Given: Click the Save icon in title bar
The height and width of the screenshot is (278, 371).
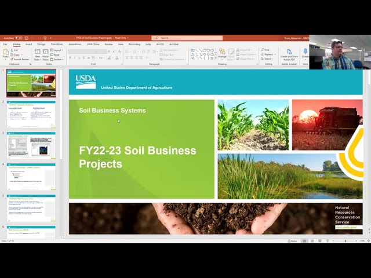Looking at the screenshot, I should tap(27, 38).
